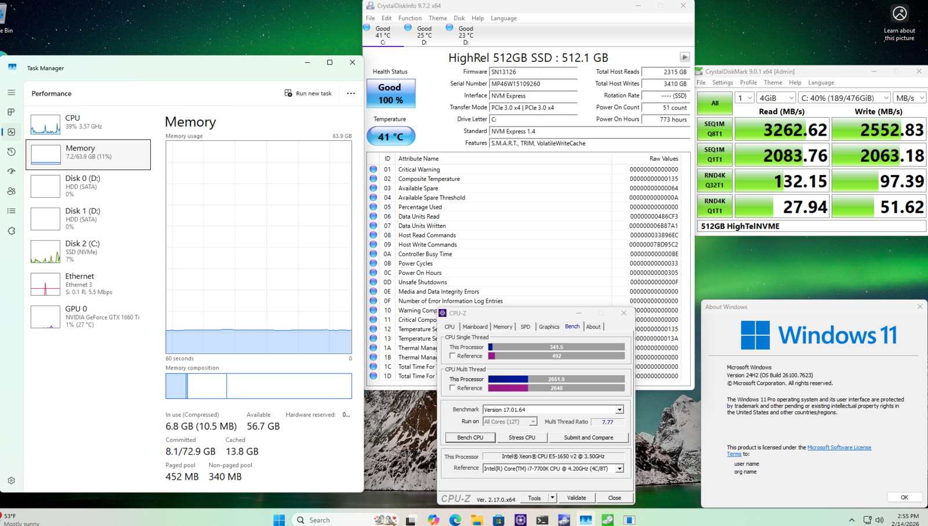The image size is (928, 526).
Task: Open Users page in Task Manager sidebar
Action: point(11,191)
